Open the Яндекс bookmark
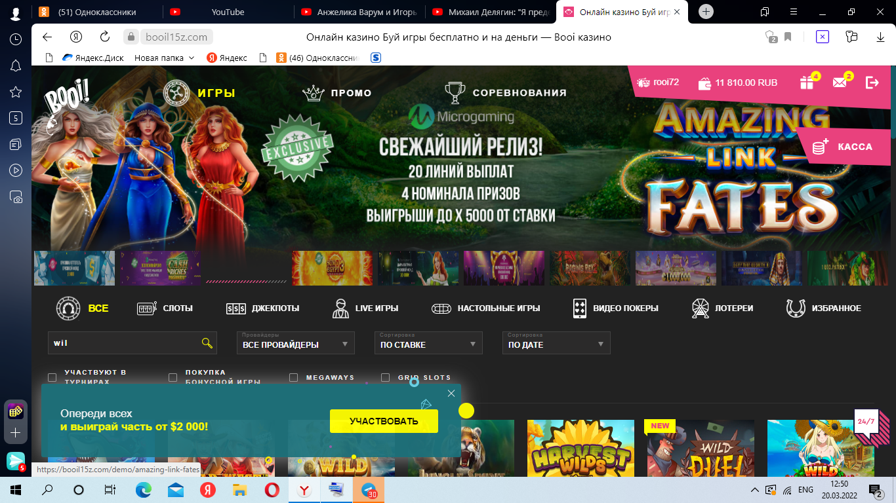Image resolution: width=896 pixels, height=503 pixels. 227,58
